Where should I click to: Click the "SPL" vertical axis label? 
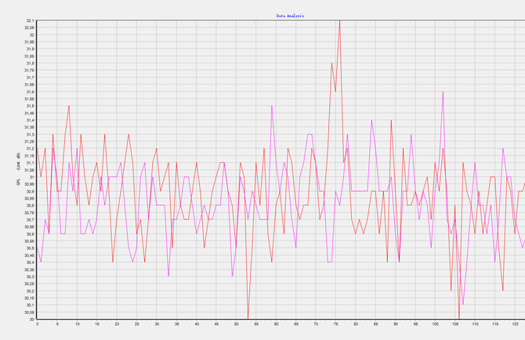[x=19, y=183]
